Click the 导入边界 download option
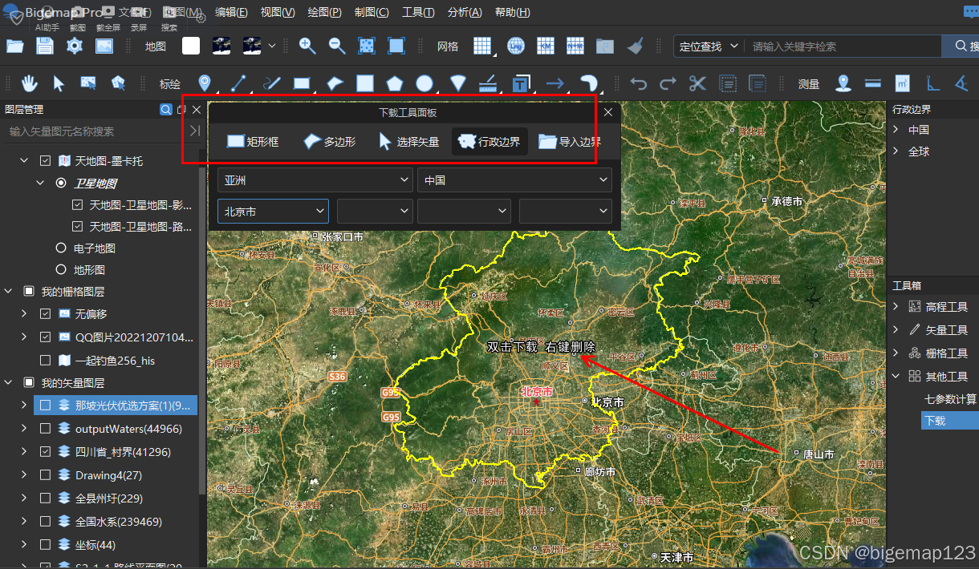Screen dimensions: 979x569 click(570, 142)
